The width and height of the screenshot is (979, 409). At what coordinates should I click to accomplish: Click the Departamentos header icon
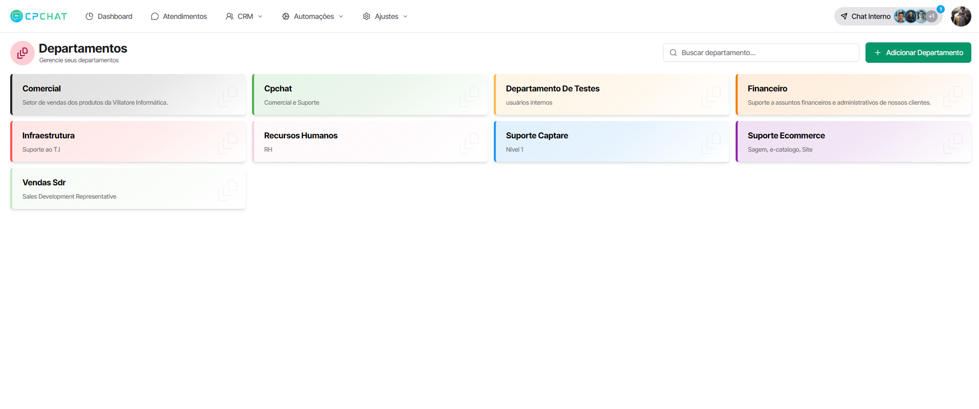22,53
